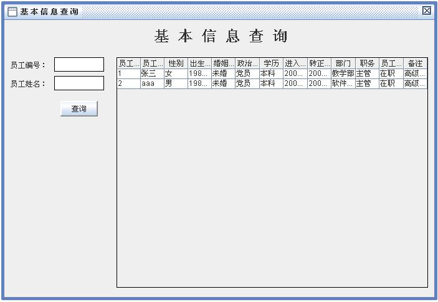Image resolution: width=438 pixels, height=302 pixels.
Task: Select the 性别 column header
Action: point(176,64)
